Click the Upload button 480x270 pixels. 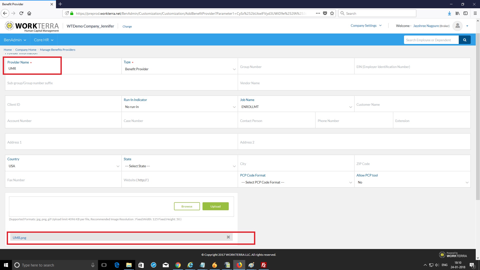click(x=215, y=206)
